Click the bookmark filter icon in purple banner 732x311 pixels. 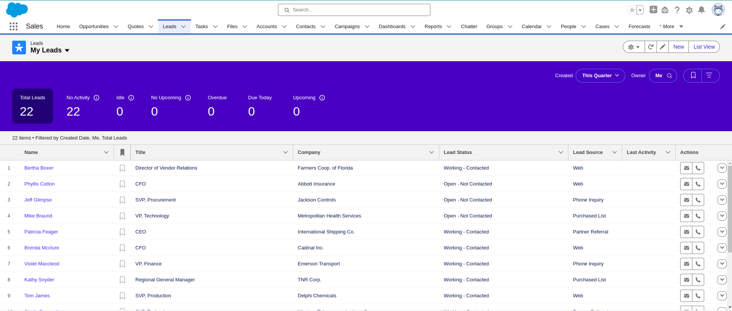click(x=693, y=75)
